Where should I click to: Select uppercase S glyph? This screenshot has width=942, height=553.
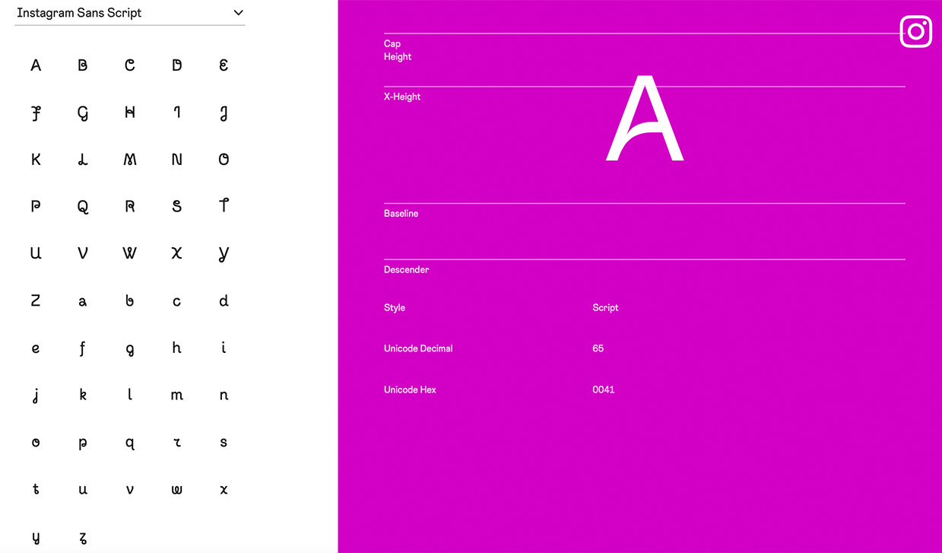(x=177, y=206)
